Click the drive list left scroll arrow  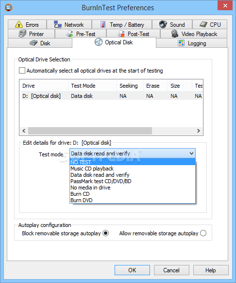pos(24,131)
